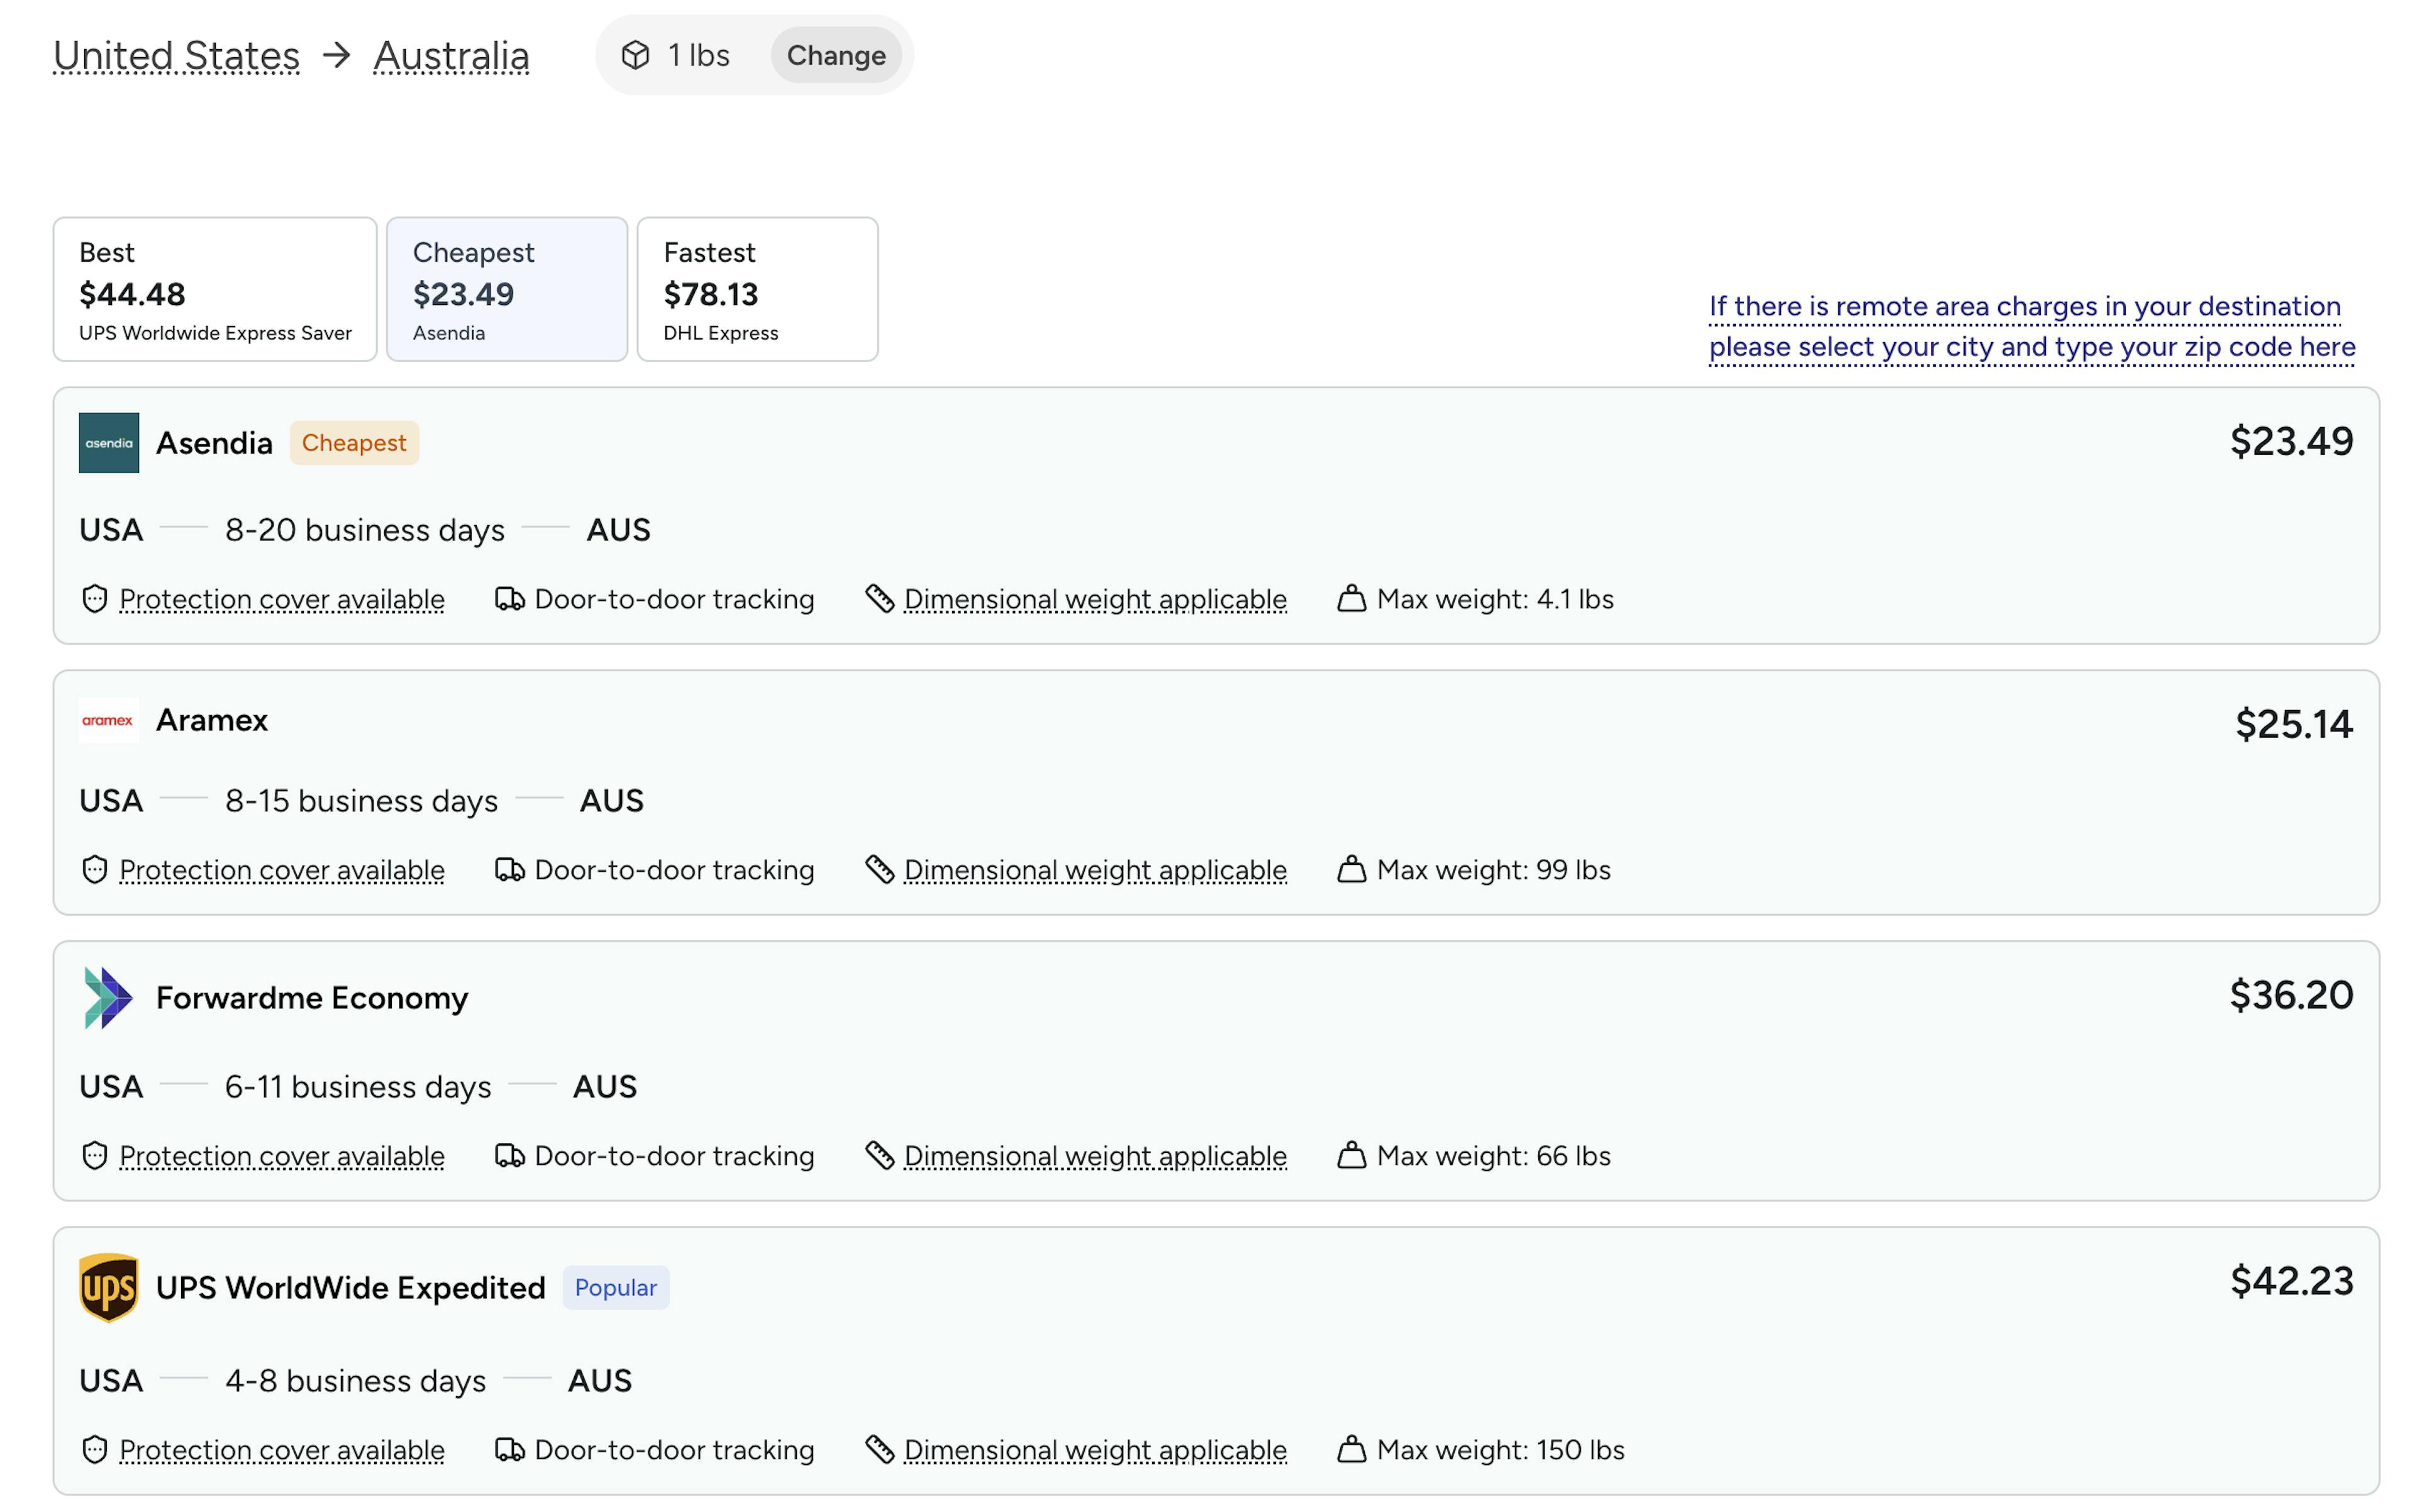Open the Australia destination selector

(452, 56)
